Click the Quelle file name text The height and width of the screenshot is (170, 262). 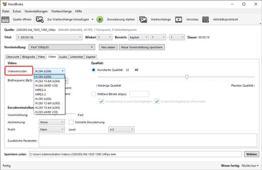click(36, 30)
